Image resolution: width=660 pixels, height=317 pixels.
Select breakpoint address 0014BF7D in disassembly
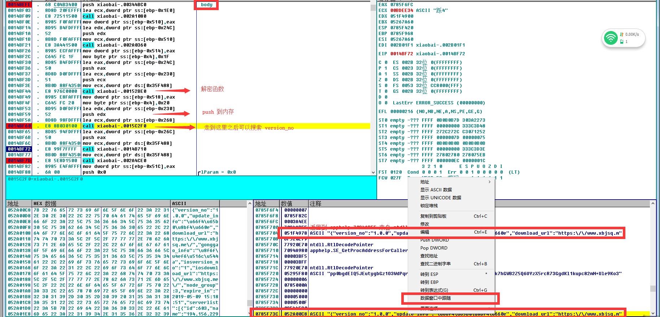point(19,161)
